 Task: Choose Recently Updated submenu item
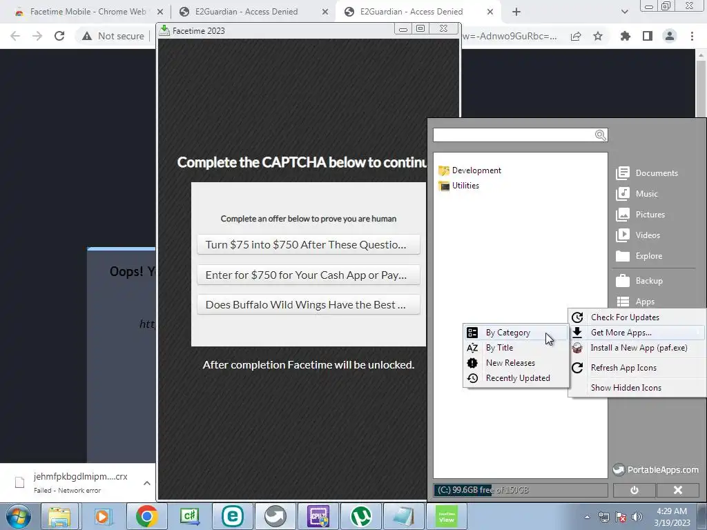(516, 378)
